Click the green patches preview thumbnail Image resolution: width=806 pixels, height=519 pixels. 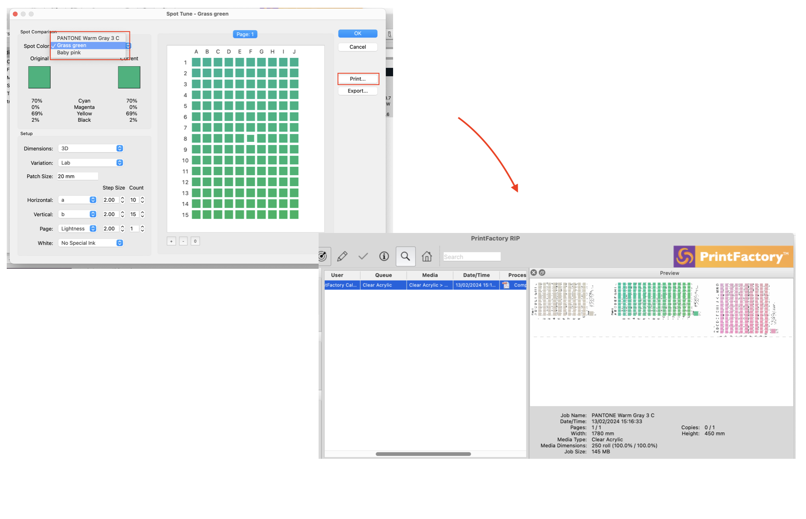point(656,300)
